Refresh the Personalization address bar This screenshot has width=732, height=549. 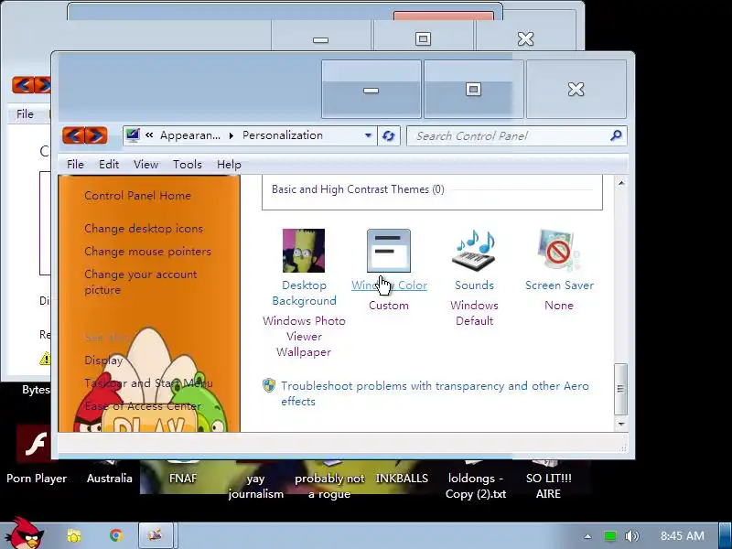pos(388,135)
